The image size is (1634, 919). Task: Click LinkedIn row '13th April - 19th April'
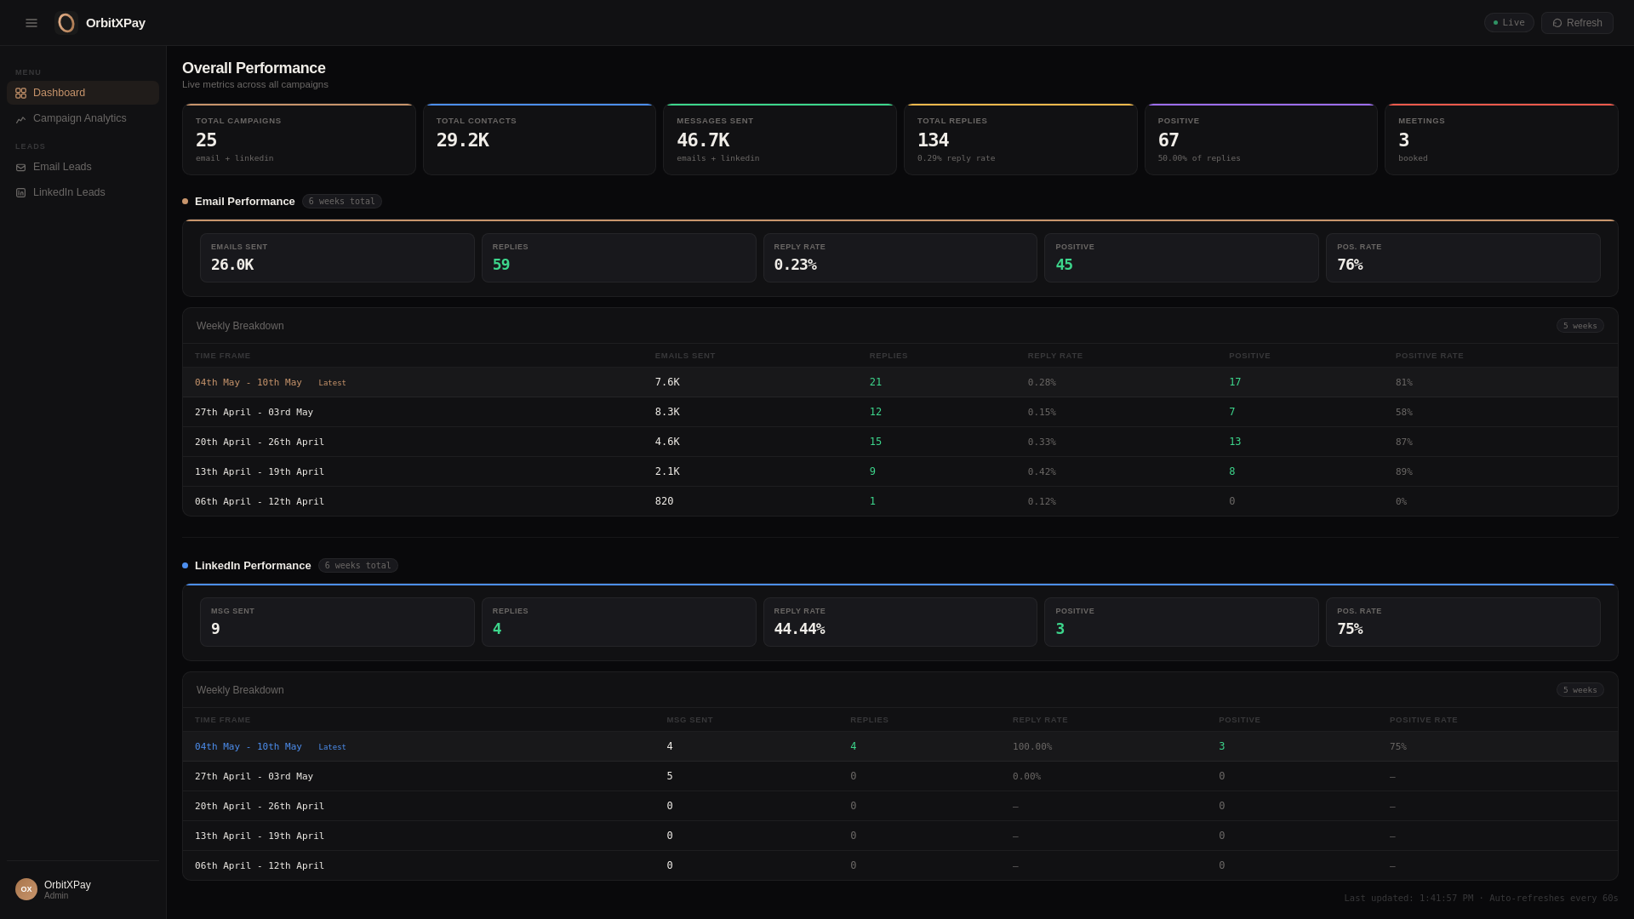(x=900, y=836)
